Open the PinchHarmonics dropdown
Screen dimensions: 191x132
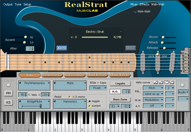click(x=49, y=83)
